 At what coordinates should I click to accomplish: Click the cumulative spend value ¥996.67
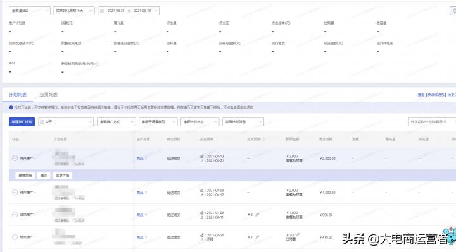pyautogui.click(x=326, y=215)
